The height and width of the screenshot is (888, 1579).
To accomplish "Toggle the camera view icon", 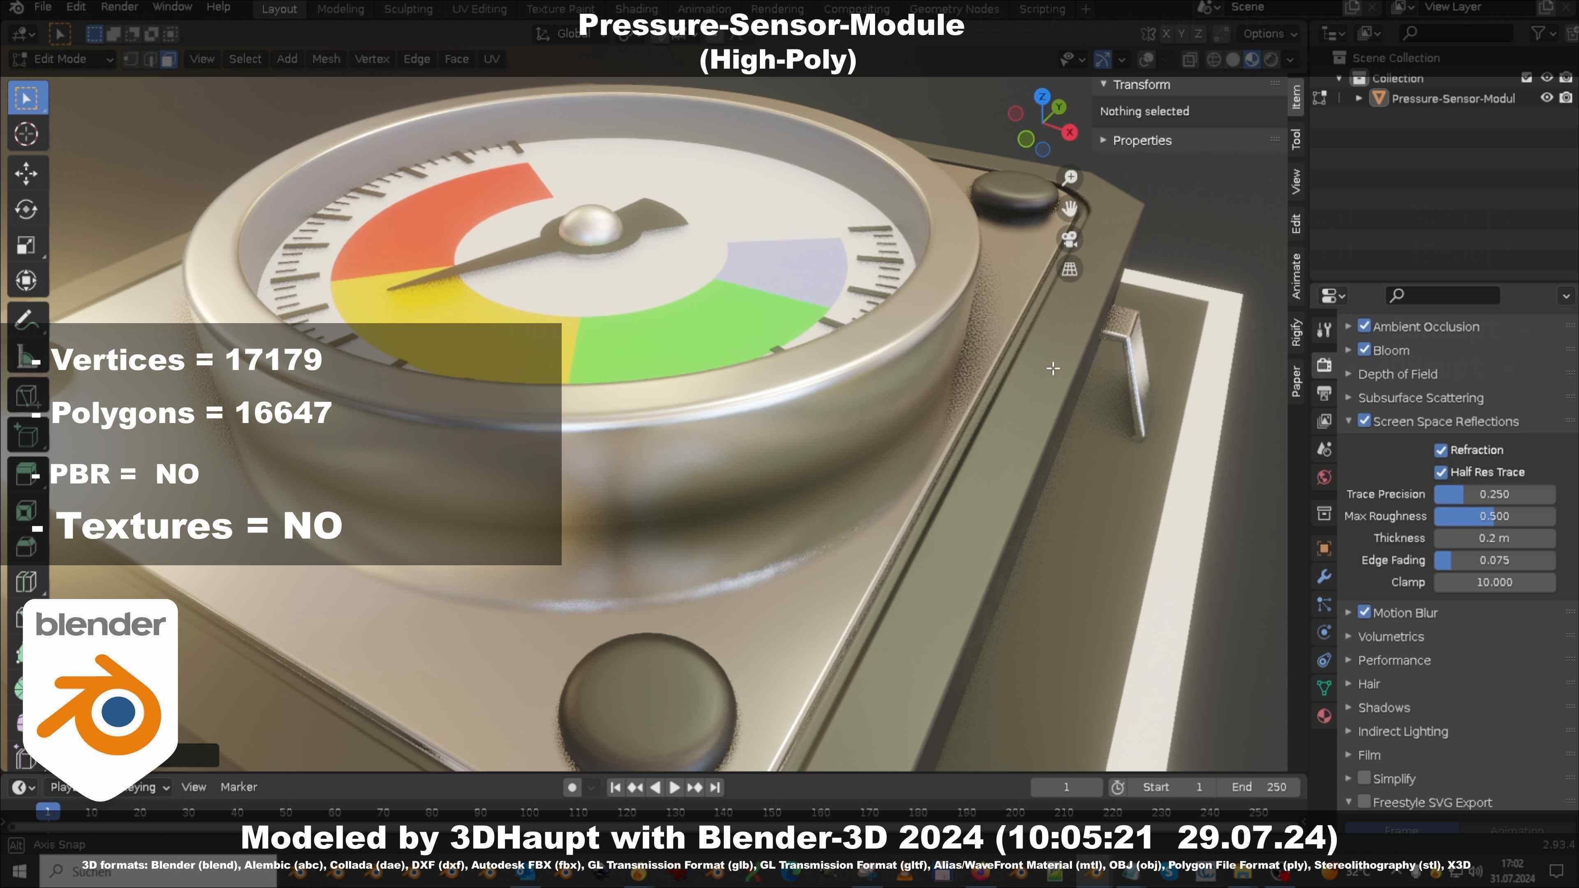I will tap(1070, 239).
